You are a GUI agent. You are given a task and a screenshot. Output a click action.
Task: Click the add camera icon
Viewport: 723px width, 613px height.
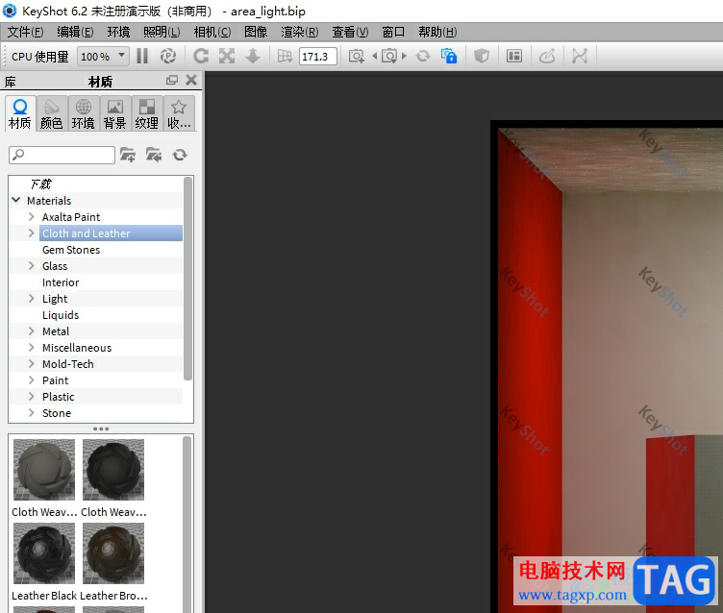coord(356,57)
